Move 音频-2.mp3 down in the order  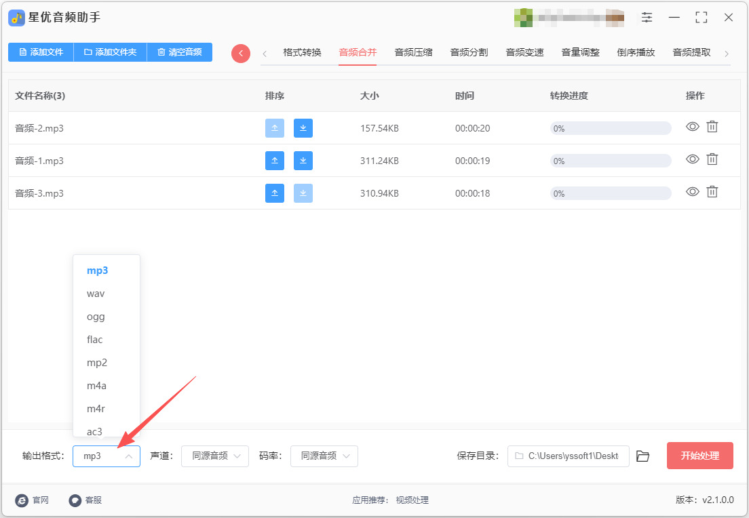[303, 128]
